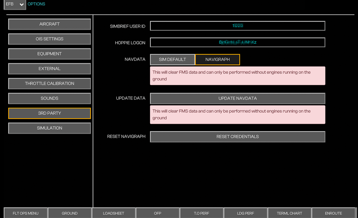
Task: Click RESET CREDENTIALS for Navigraph
Action: tap(237, 137)
